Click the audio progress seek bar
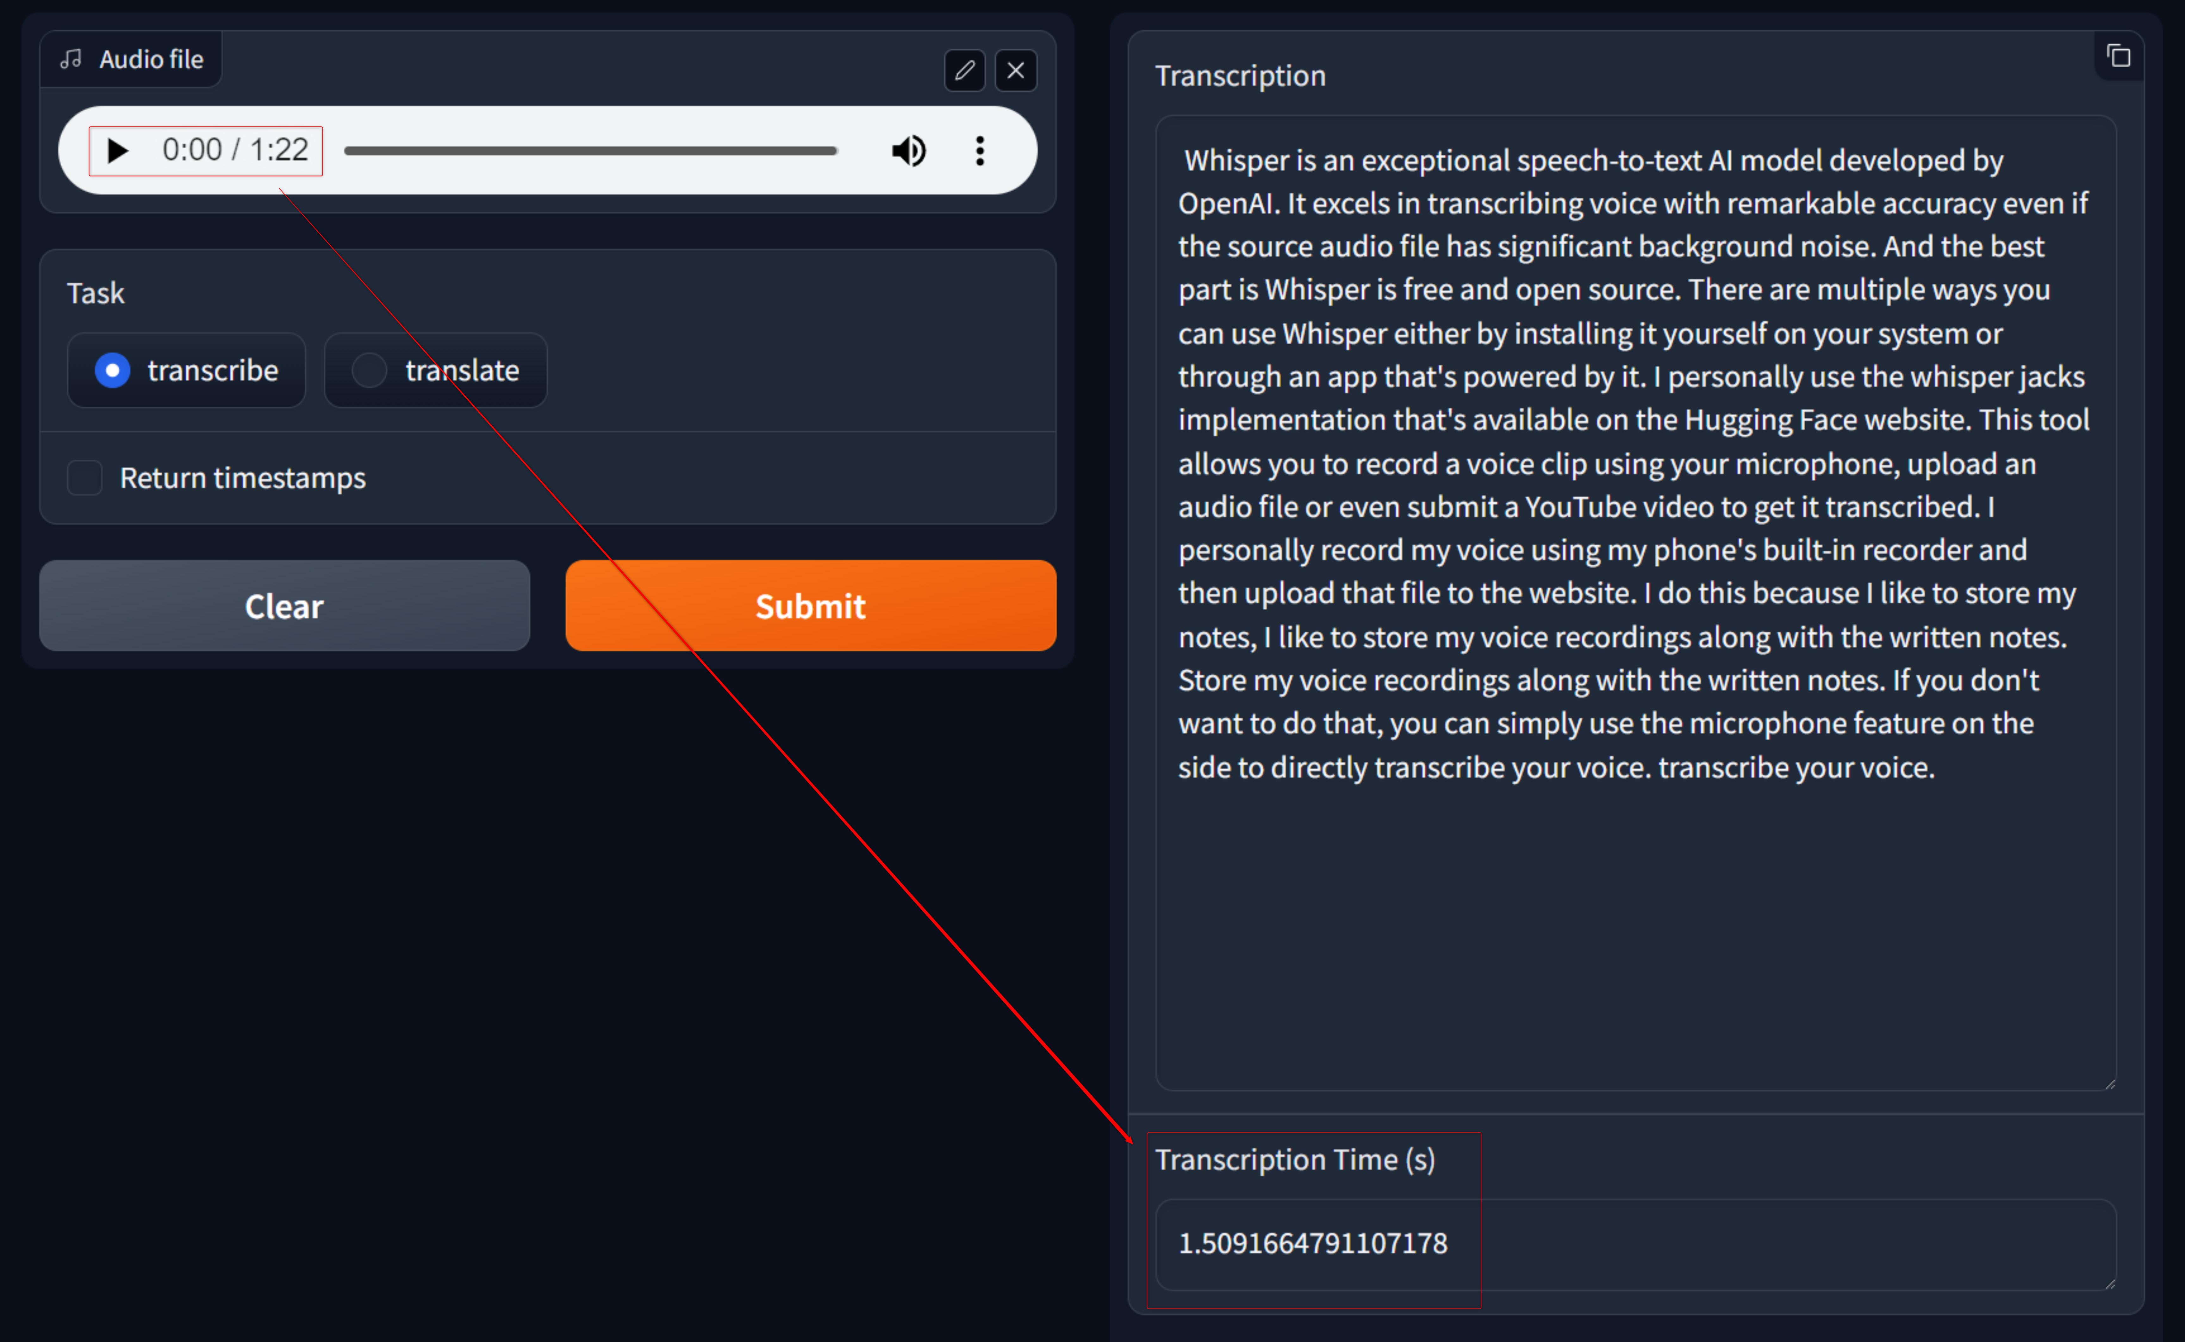This screenshot has width=2185, height=1342. [590, 151]
